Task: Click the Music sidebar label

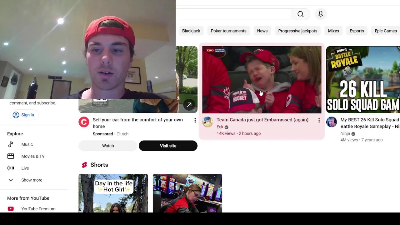Action: (27, 144)
